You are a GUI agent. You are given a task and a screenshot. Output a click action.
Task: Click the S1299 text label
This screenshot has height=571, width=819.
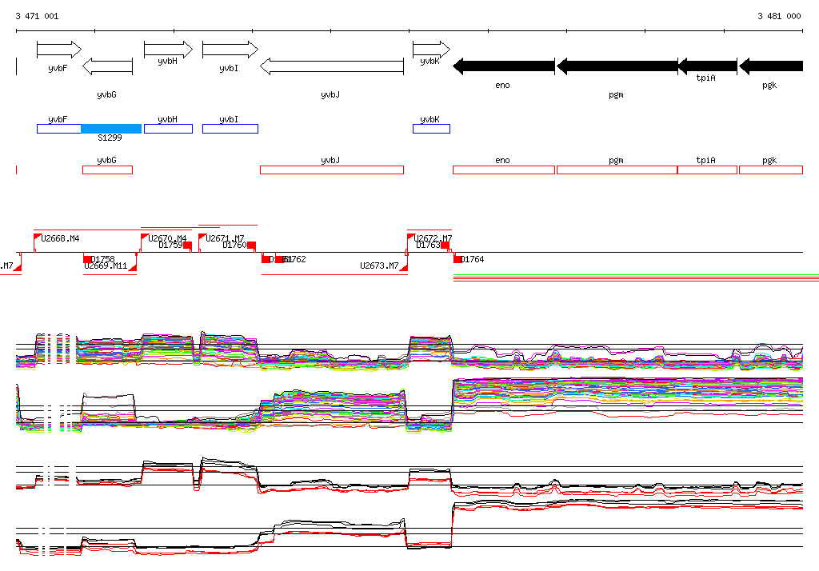(110, 138)
